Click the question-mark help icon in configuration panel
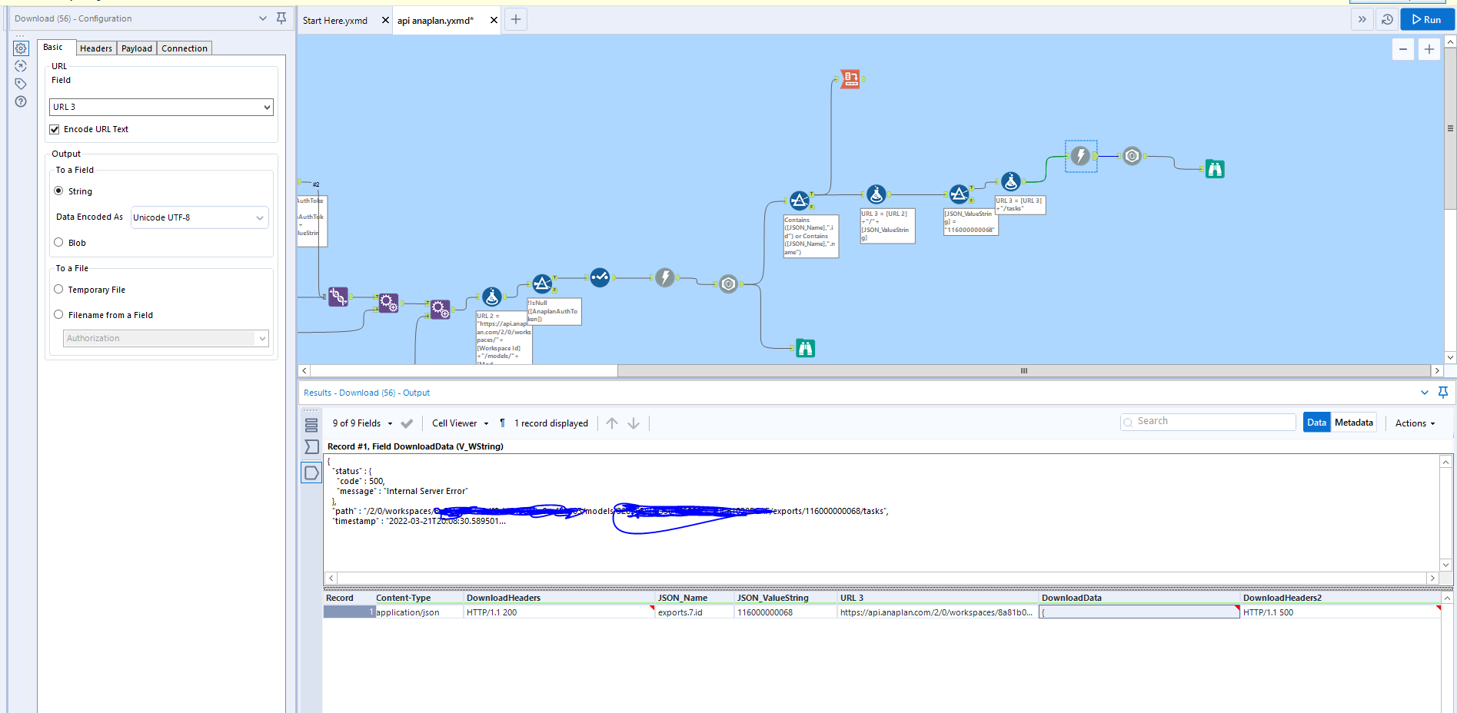 point(21,101)
